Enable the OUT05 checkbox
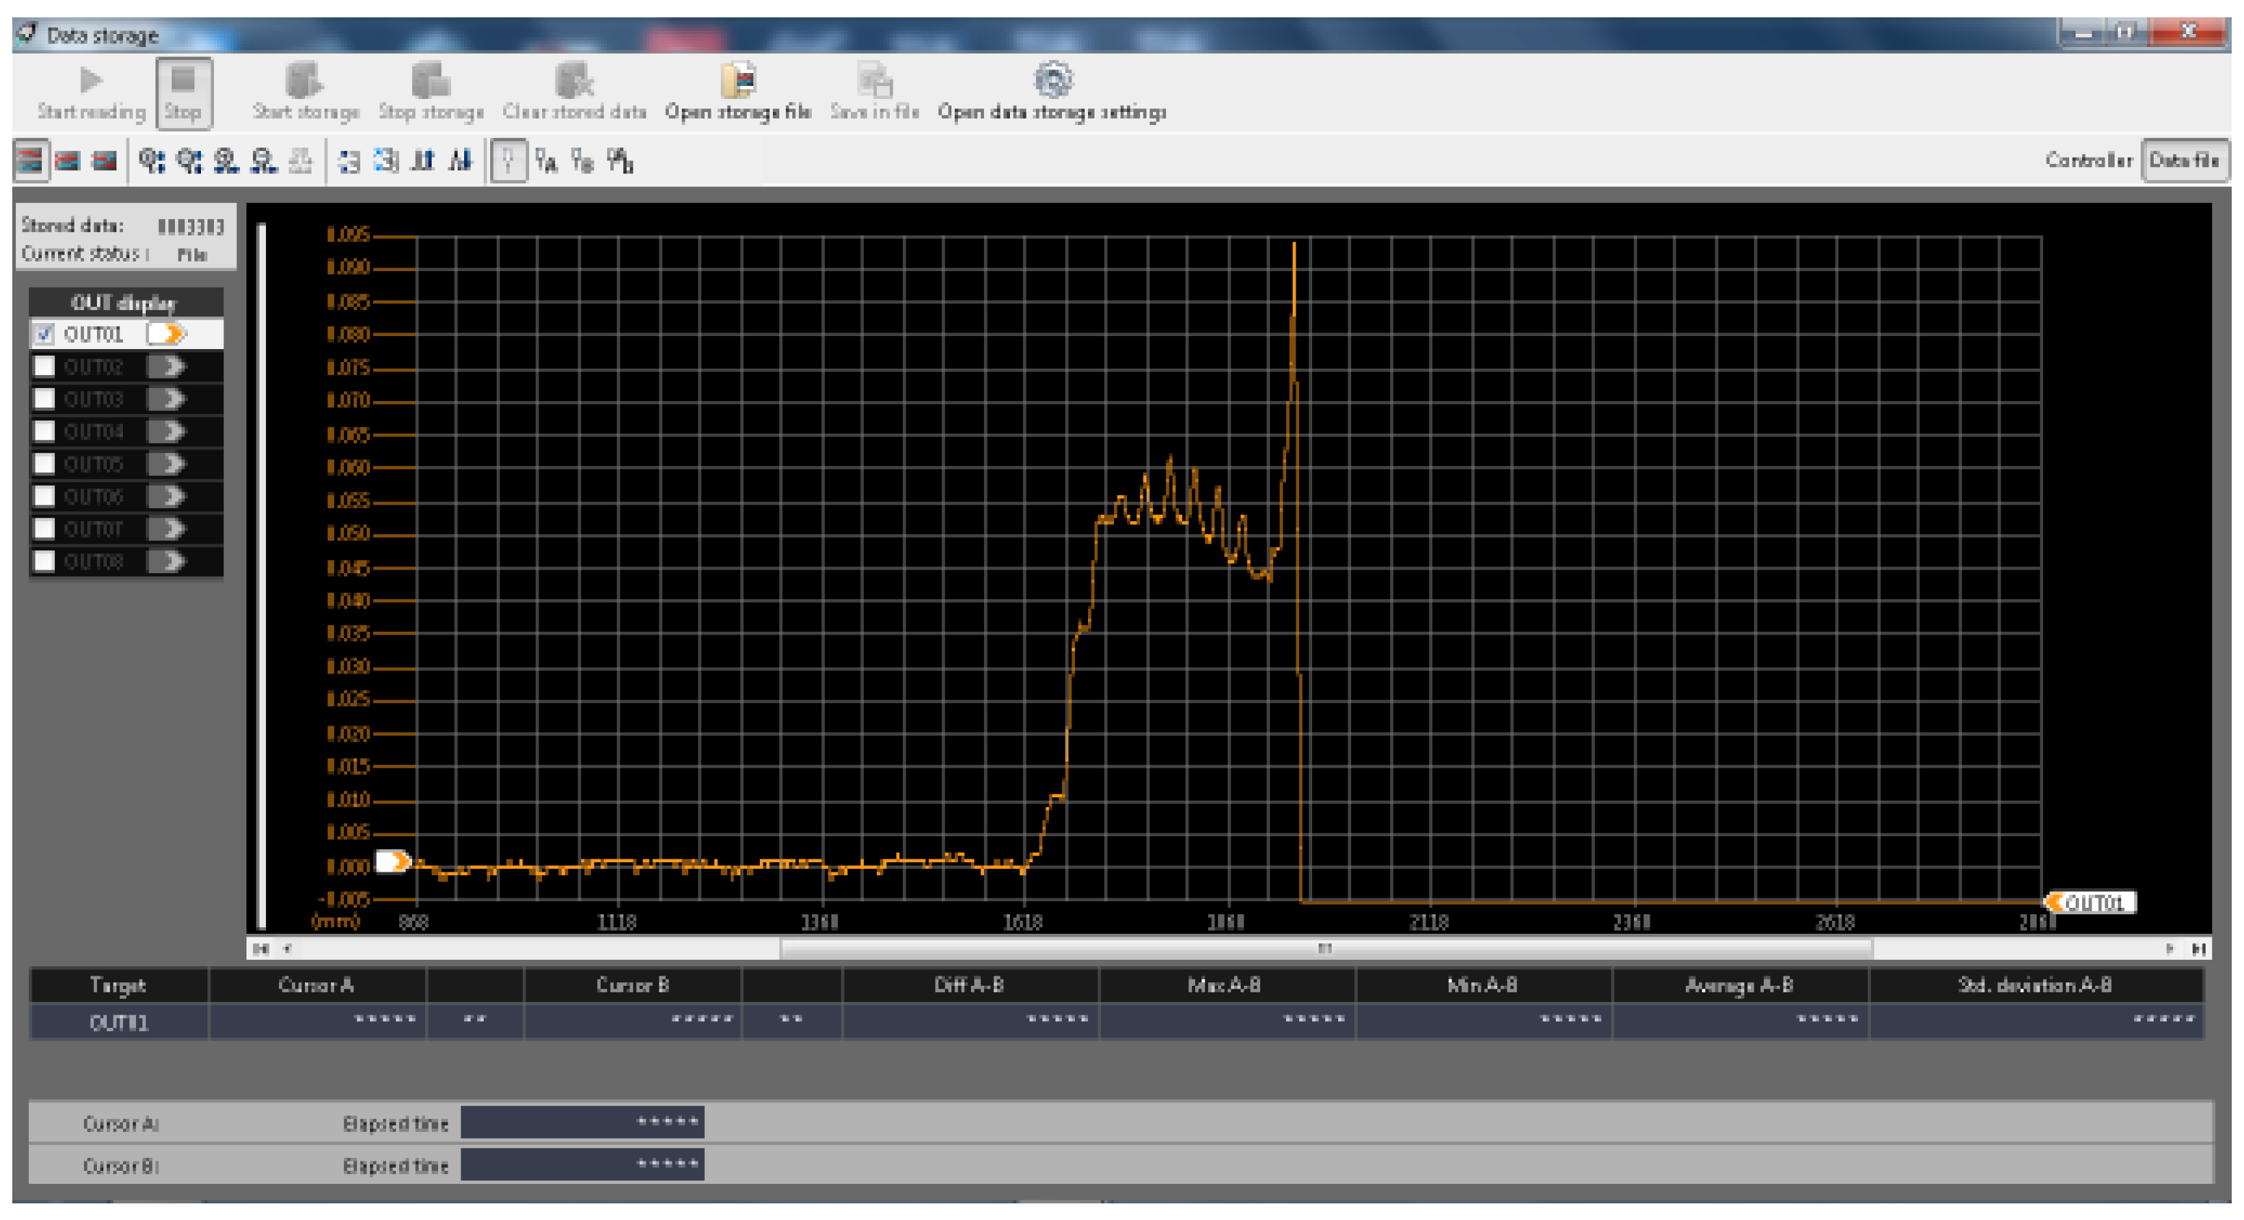The width and height of the screenshot is (2244, 1220). tap(44, 464)
